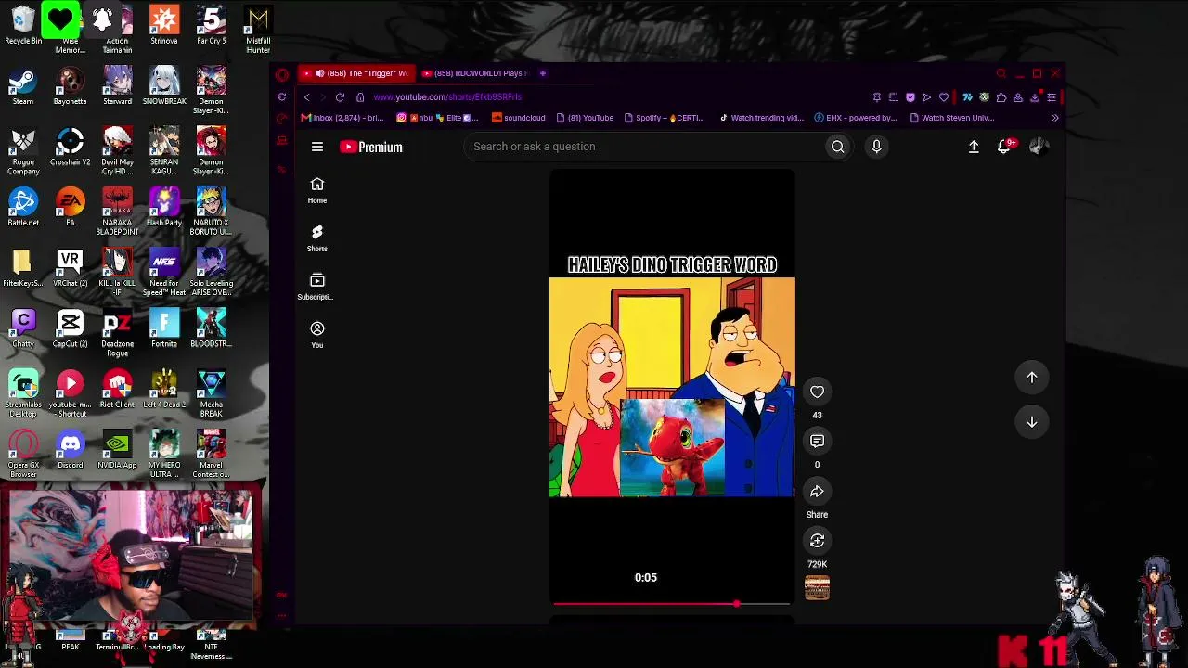This screenshot has width=1188, height=668.
Task: Open YouTube notifications bell
Action: (1004, 147)
